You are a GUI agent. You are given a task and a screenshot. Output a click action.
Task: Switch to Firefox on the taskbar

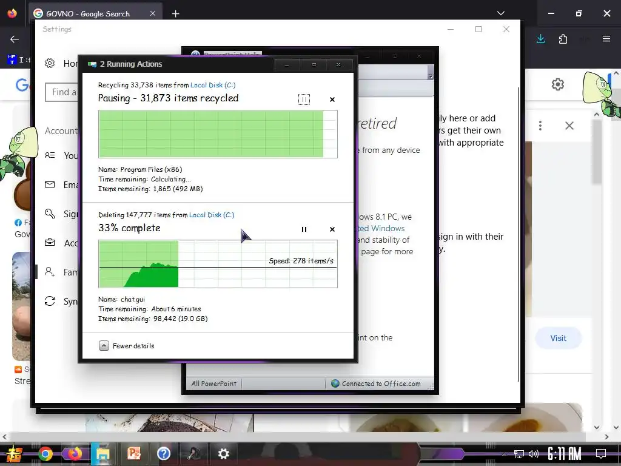[x=75, y=454]
